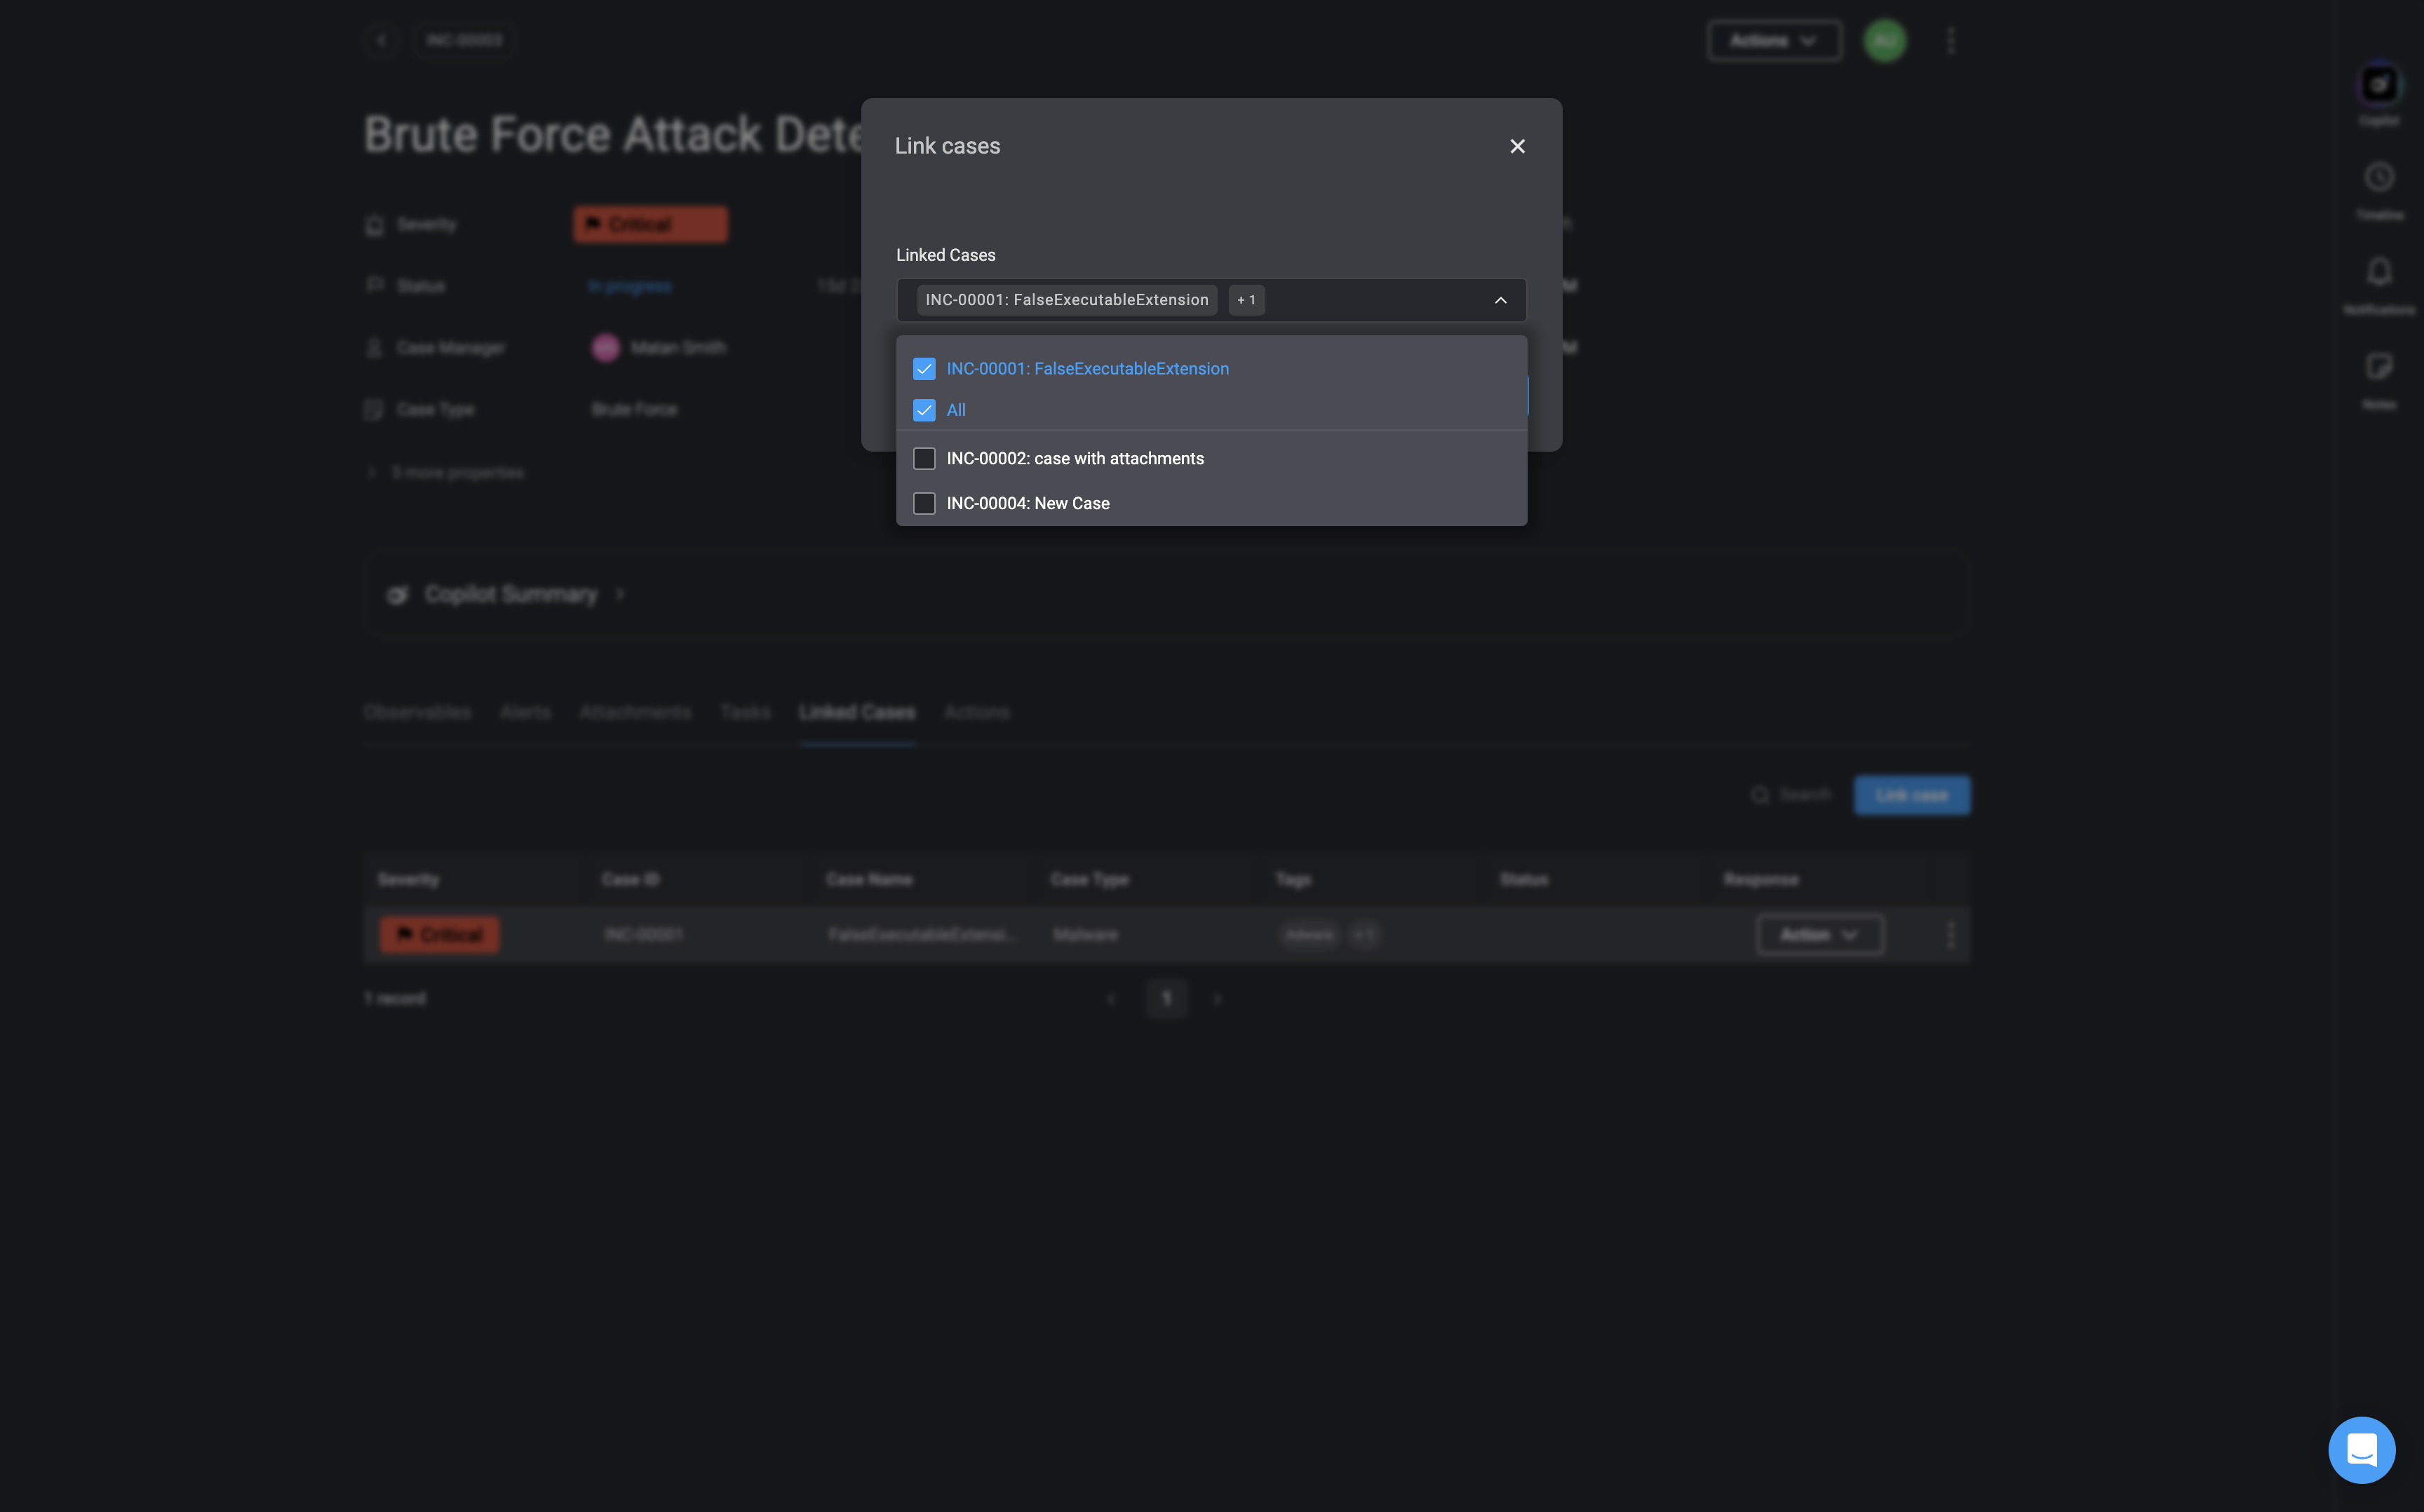Image resolution: width=2424 pixels, height=1512 pixels.
Task: Click the user avatar in header
Action: (1885, 41)
